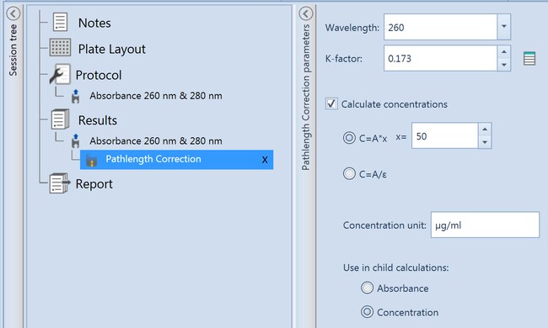
Task: Collapse Pathlength Correction parameters panel
Action: coord(306,13)
